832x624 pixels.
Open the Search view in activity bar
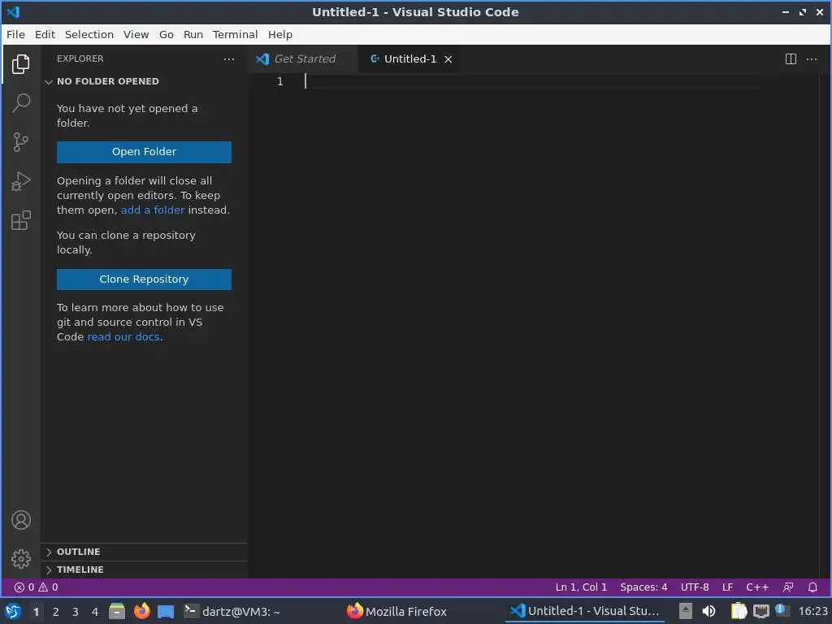pos(20,103)
